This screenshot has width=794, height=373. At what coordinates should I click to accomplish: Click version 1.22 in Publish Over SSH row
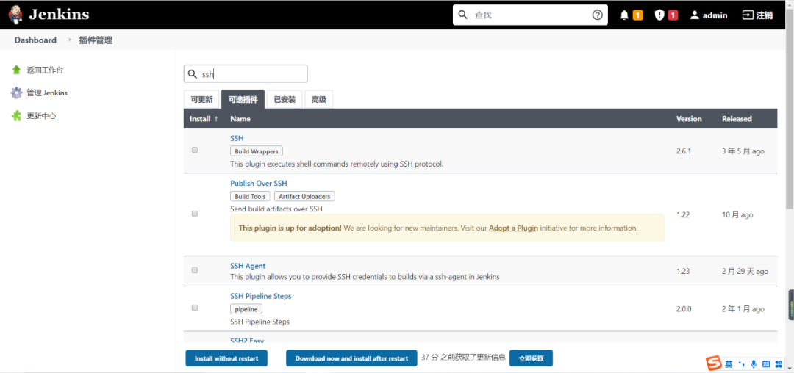[683, 215]
